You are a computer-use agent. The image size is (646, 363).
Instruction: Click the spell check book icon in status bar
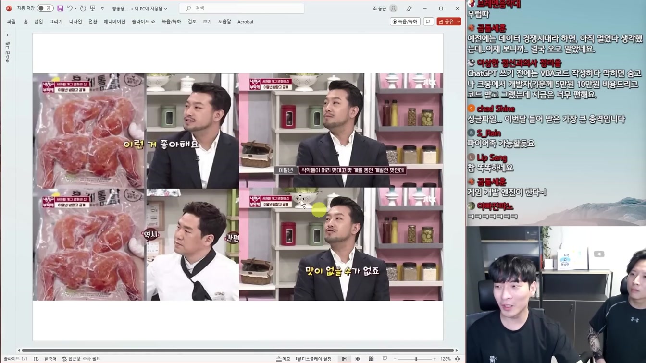pyautogui.click(x=36, y=359)
